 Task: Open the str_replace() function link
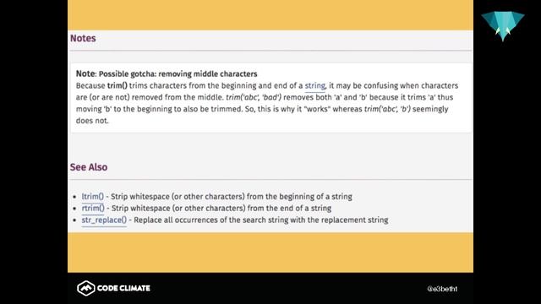click(104, 220)
